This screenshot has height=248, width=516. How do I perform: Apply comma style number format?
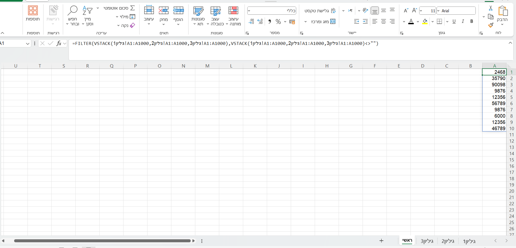coord(270,22)
